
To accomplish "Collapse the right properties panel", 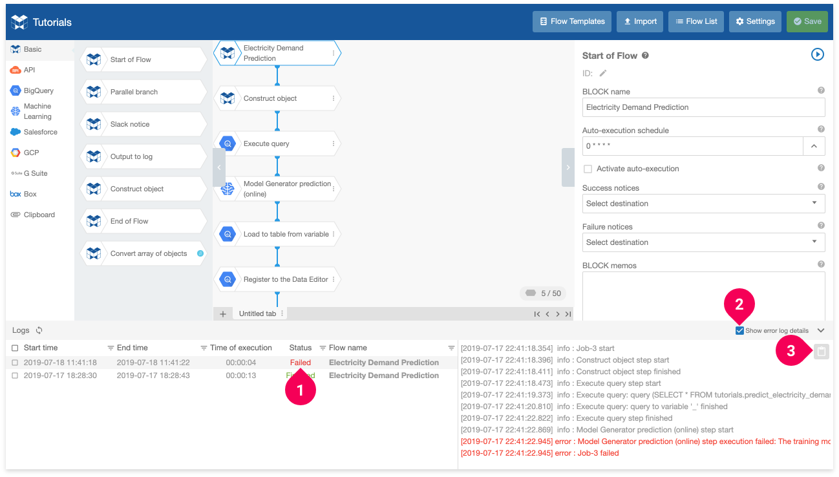I will click(568, 167).
